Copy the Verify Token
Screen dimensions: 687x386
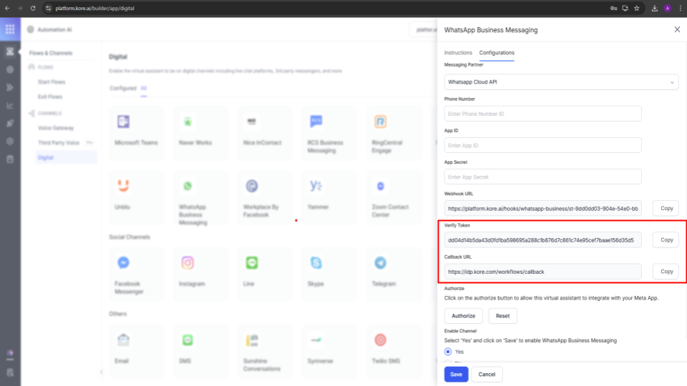666,240
